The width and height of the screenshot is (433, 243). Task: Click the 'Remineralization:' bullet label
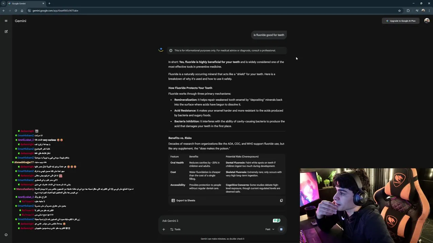tap(186, 100)
